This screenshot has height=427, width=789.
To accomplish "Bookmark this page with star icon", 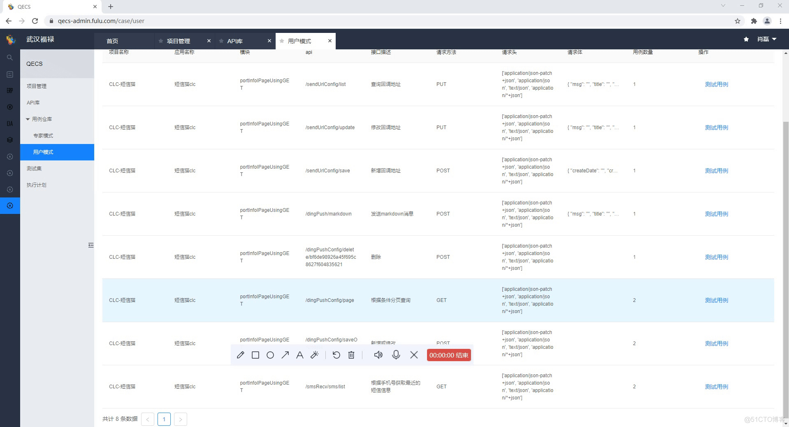I will pyautogui.click(x=738, y=21).
